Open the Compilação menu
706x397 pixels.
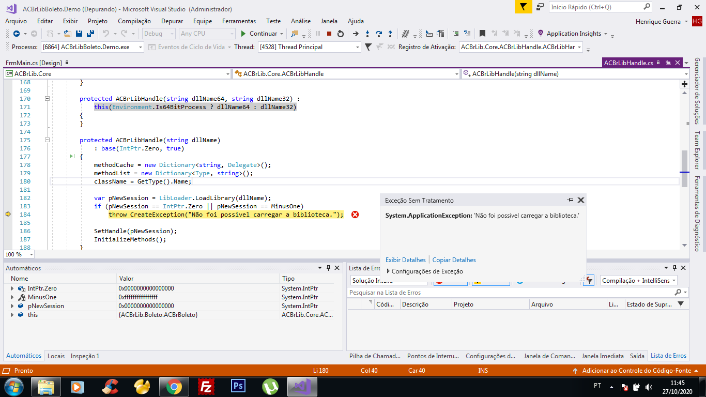(x=134, y=21)
